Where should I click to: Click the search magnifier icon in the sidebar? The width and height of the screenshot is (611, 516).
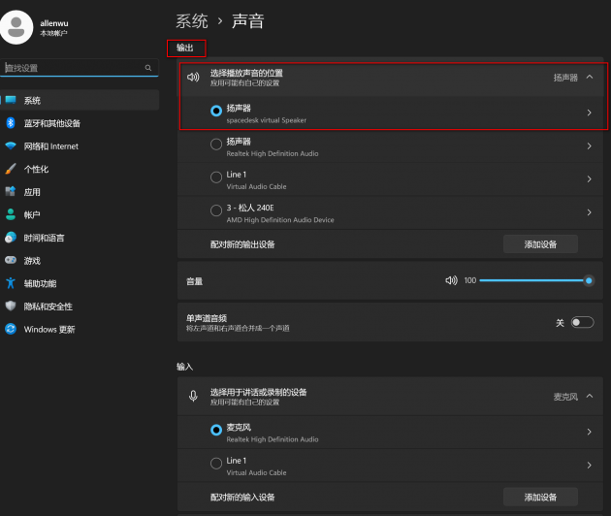148,69
